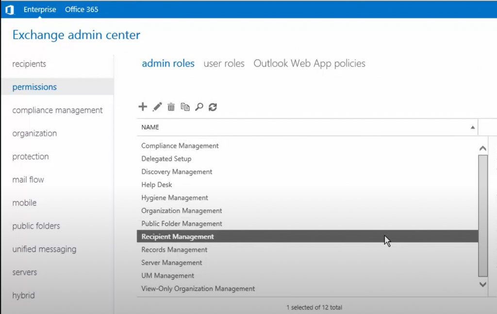Navigate to organization section
Screen dimensions: 497x314
(34, 133)
